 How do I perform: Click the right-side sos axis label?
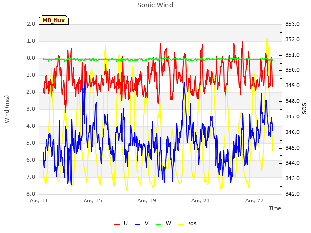[x=304, y=109]
